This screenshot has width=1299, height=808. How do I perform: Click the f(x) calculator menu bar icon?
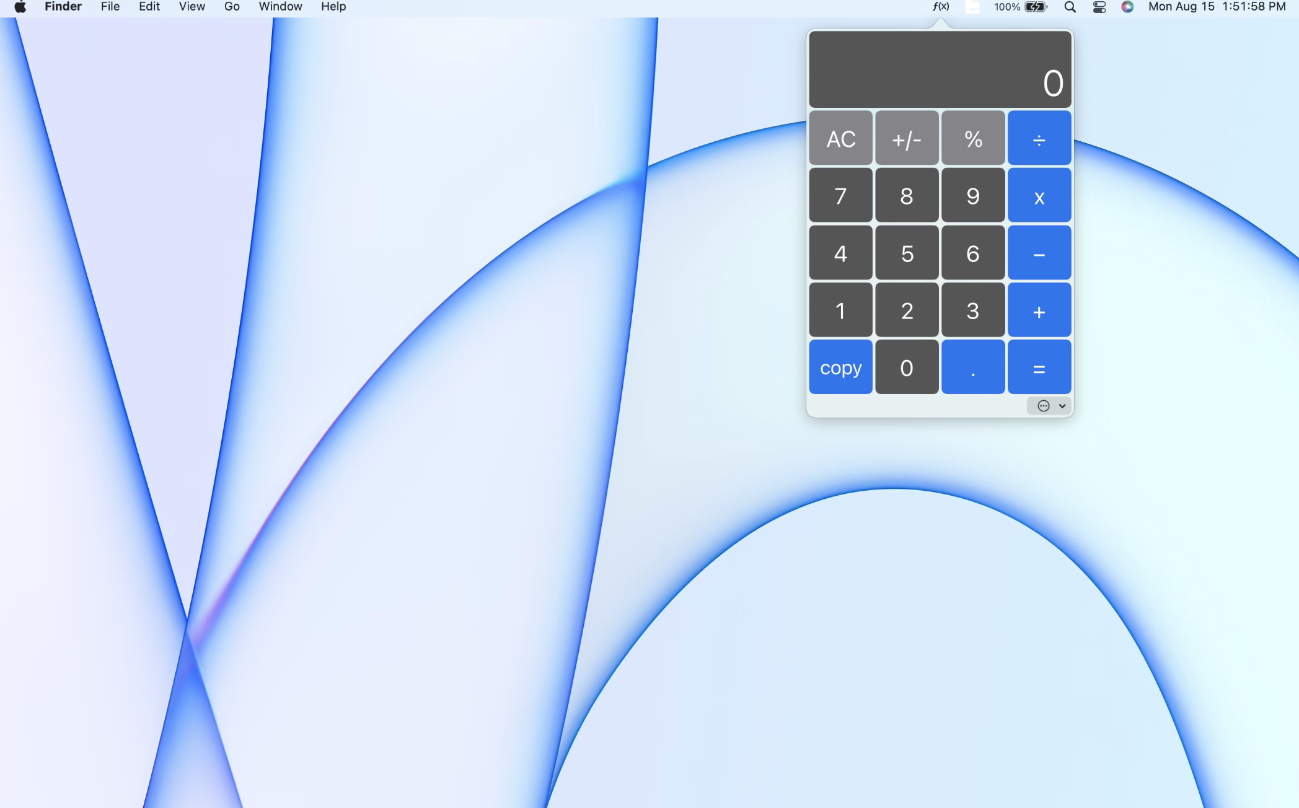(940, 7)
